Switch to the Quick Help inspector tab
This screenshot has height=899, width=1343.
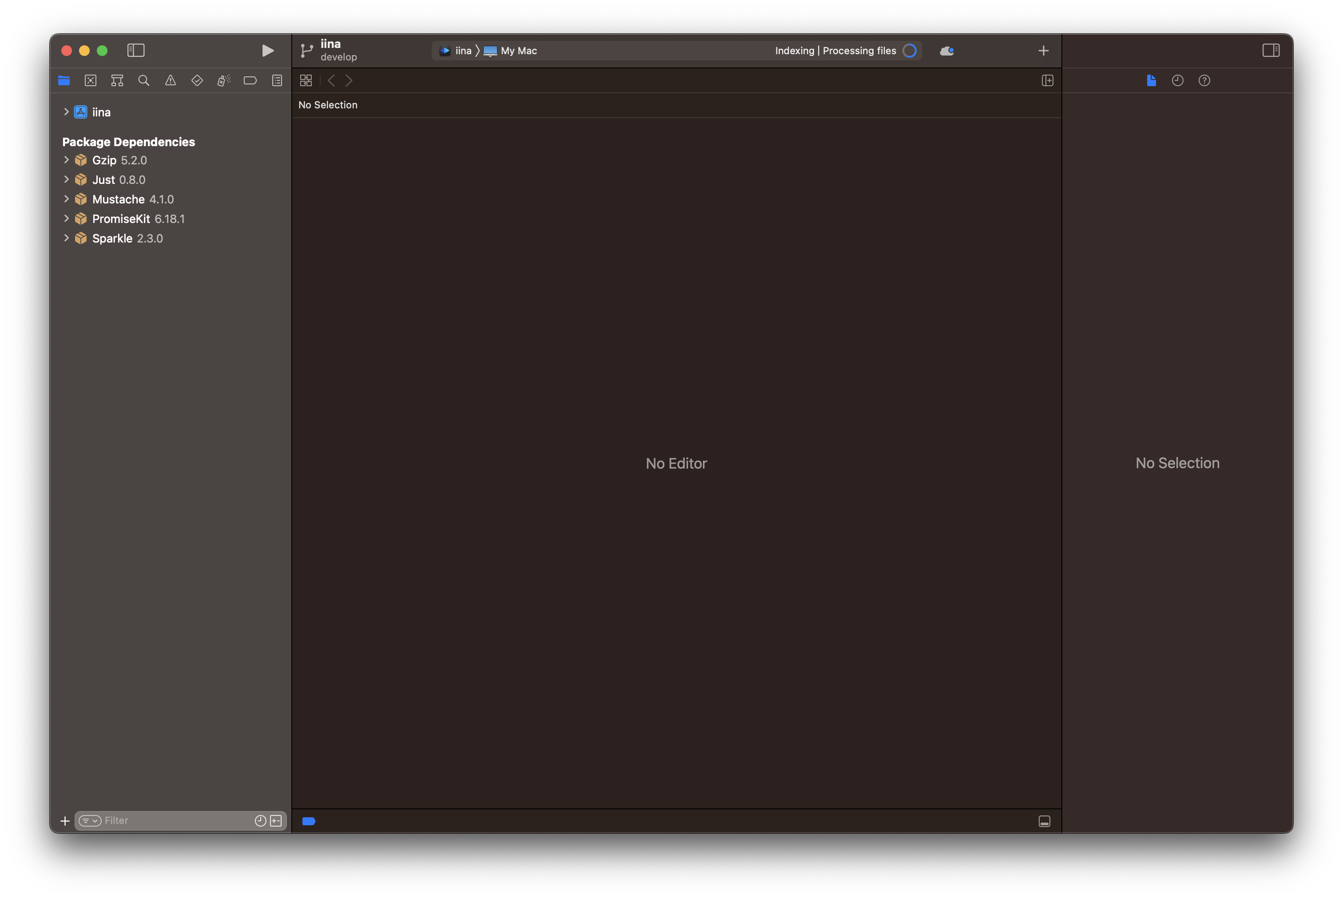pos(1204,80)
